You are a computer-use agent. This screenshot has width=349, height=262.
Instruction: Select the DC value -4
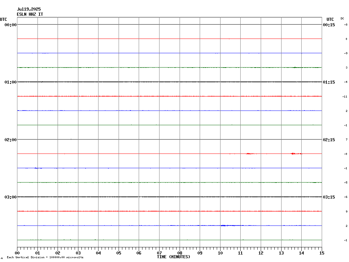[346, 82]
